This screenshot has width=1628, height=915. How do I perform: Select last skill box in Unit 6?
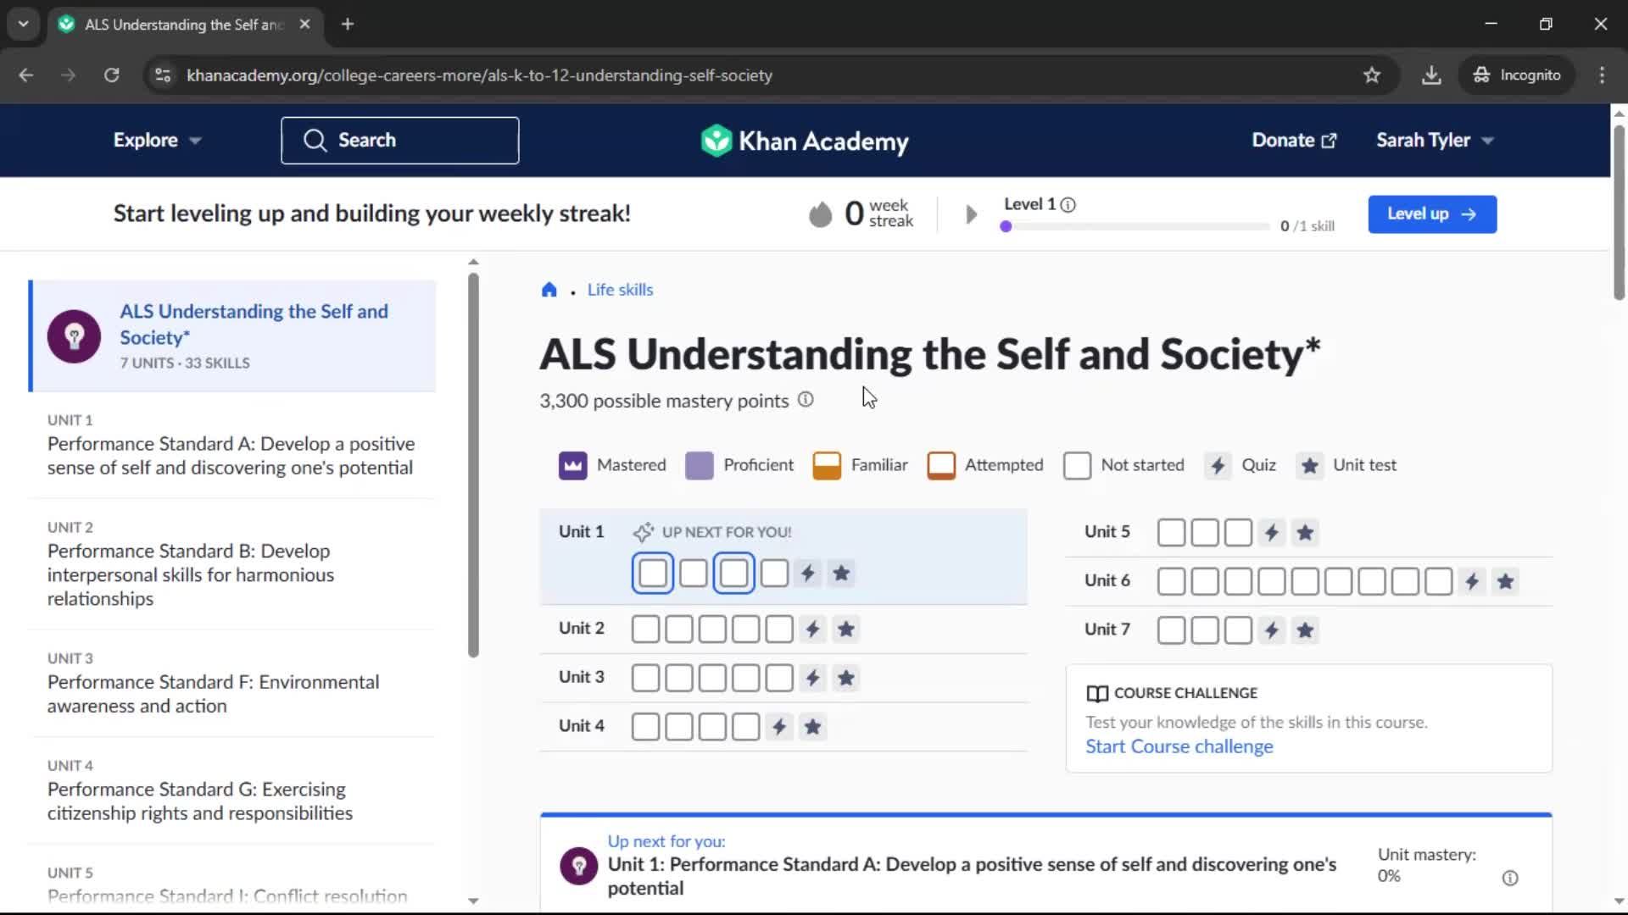coord(1438,582)
